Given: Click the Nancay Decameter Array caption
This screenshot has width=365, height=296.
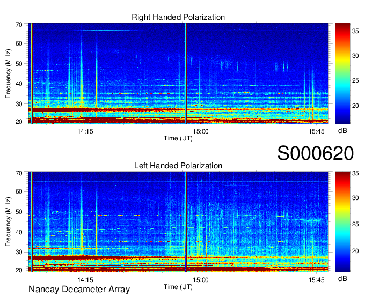Looking at the screenshot, I should click(79, 290).
